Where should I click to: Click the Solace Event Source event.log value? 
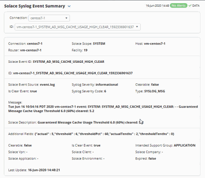click(47, 85)
